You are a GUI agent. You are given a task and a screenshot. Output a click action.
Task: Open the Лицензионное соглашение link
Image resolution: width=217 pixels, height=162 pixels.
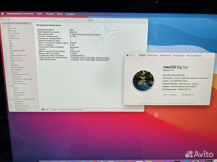[185, 103]
